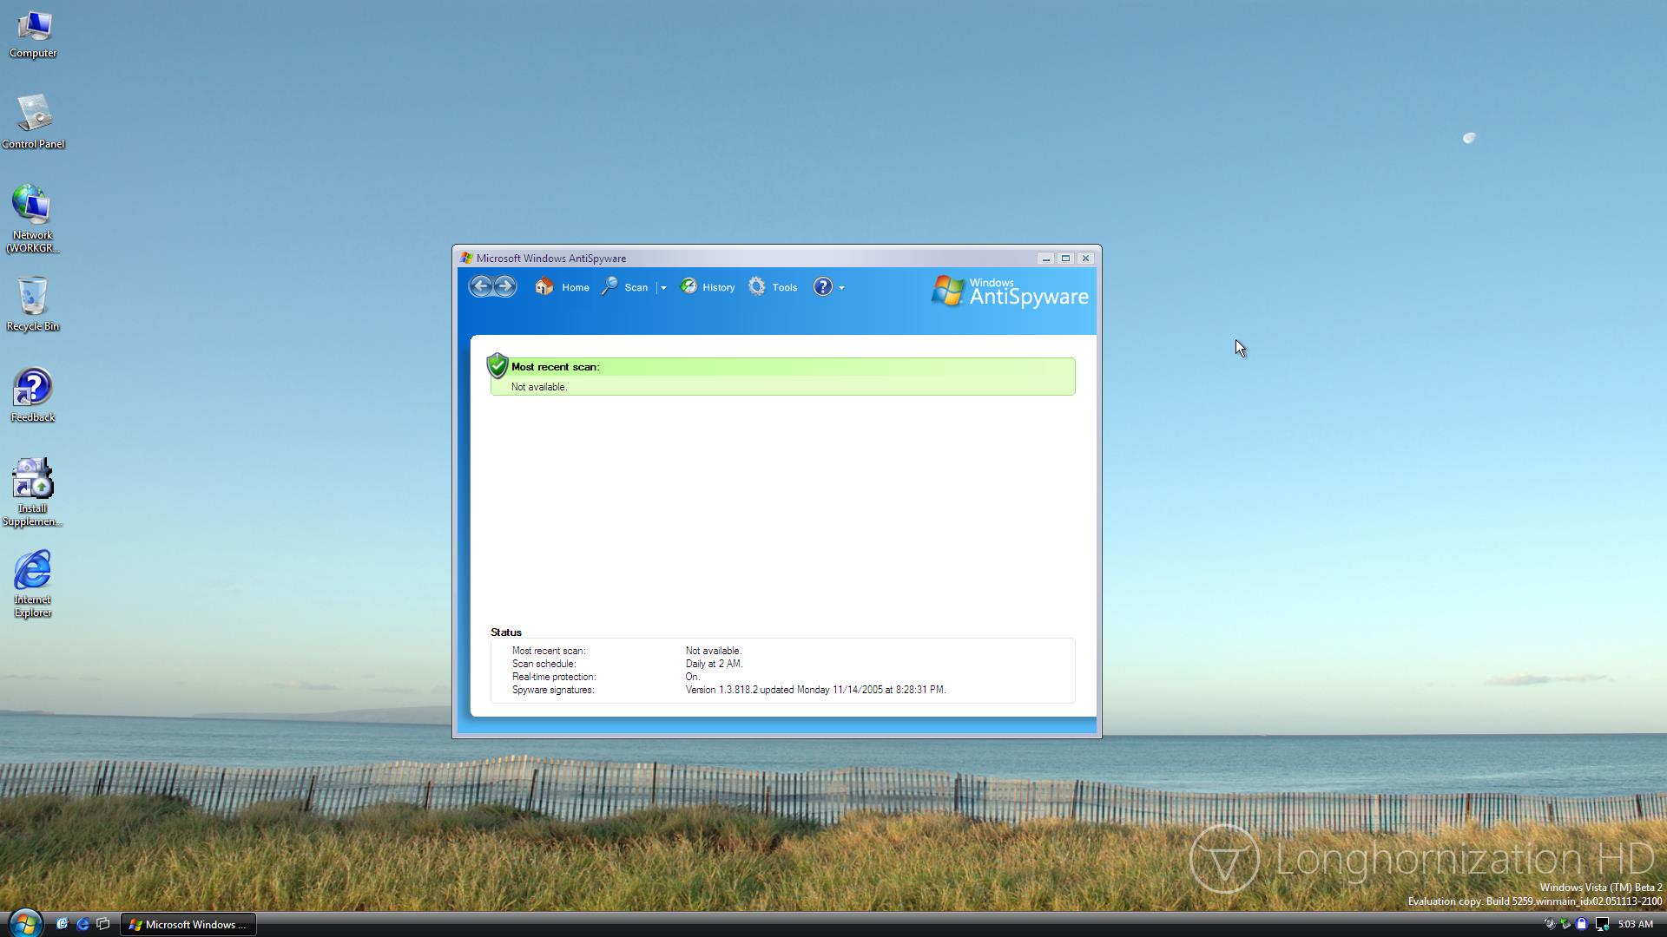Click the switch-between-windows Quick Launch icon
Viewport: 1667px width, 937px height.
point(103,924)
